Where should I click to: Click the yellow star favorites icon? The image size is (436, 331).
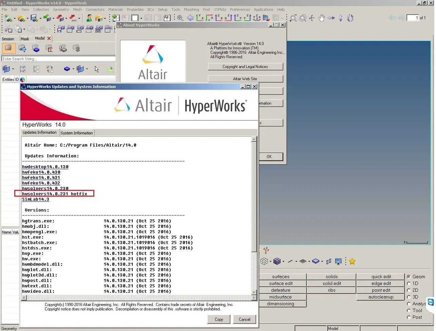pos(352,261)
